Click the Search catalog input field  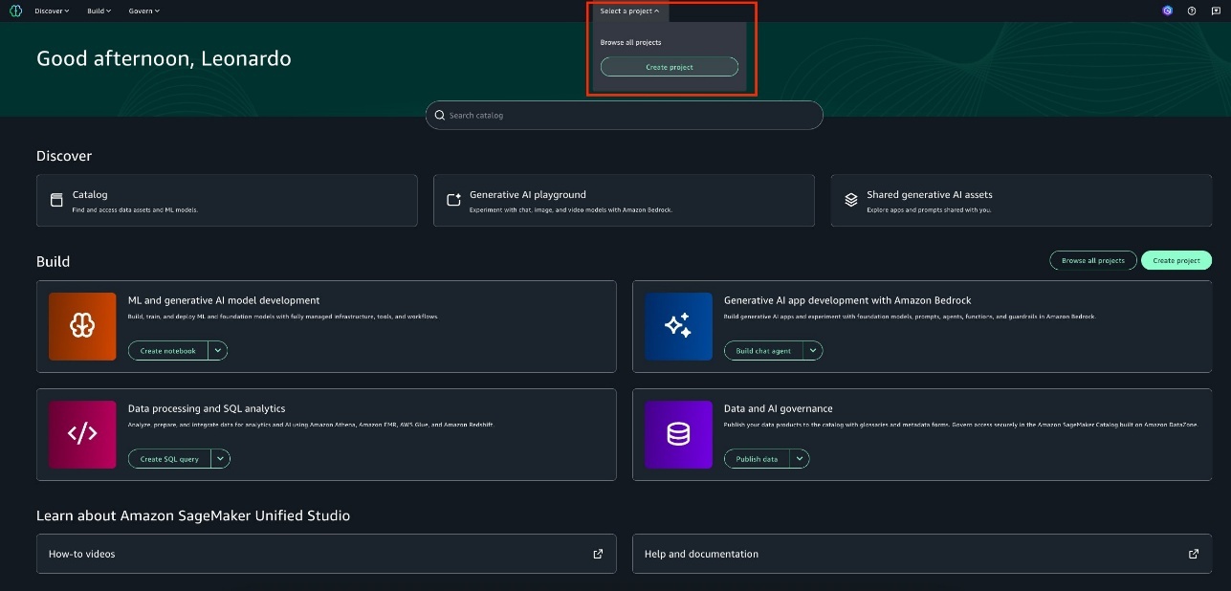click(x=625, y=116)
